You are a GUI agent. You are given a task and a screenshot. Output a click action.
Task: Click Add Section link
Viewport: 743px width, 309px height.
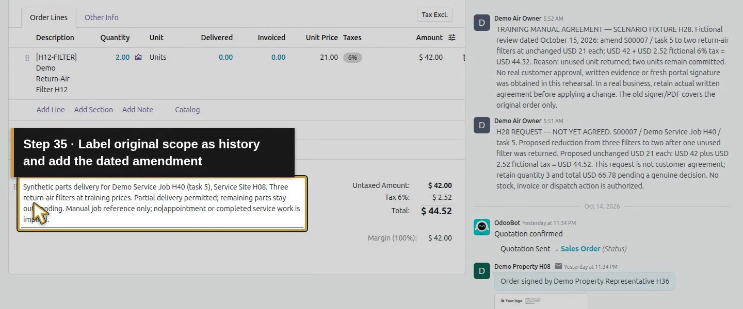[93, 110]
